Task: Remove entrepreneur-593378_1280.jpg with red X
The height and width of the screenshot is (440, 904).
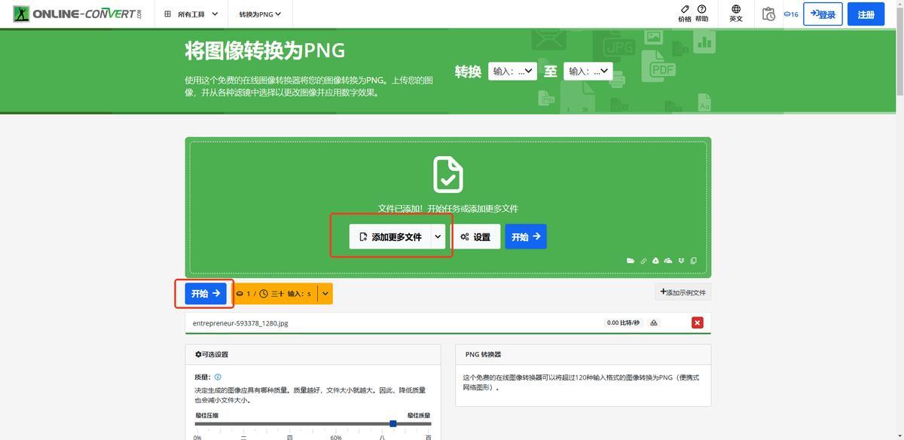Action: click(697, 322)
